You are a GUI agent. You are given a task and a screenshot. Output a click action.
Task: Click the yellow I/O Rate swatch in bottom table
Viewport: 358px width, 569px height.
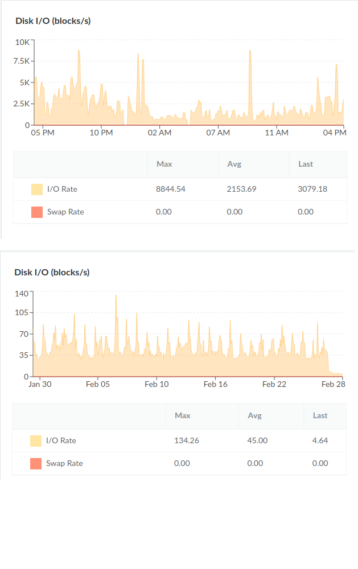(36, 440)
